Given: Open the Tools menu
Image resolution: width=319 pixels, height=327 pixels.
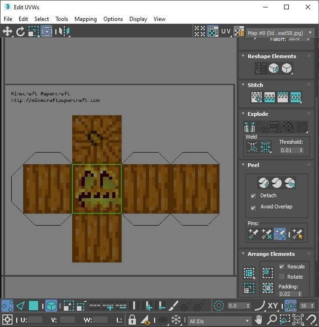Looking at the screenshot, I should click(x=61, y=19).
